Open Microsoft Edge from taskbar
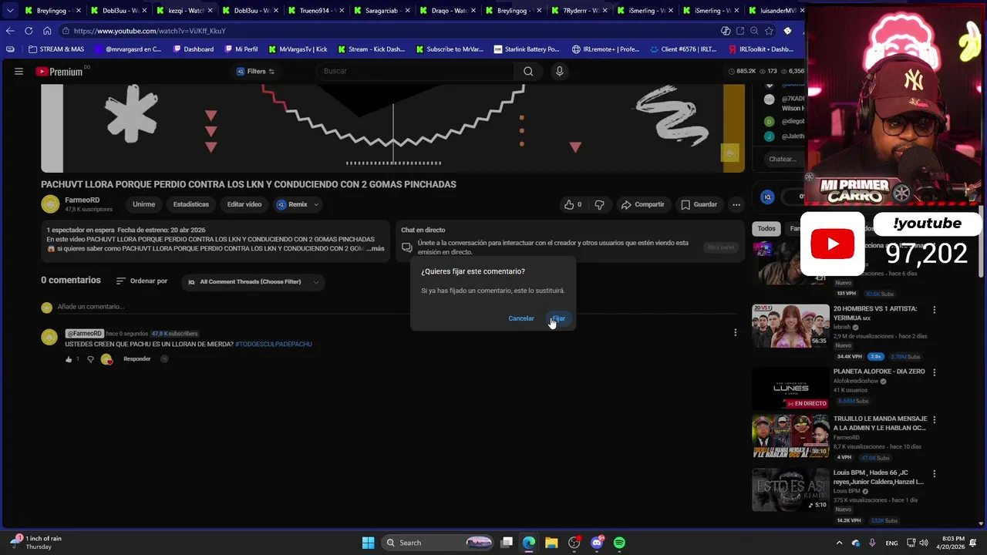The image size is (987, 555). pyautogui.click(x=529, y=543)
